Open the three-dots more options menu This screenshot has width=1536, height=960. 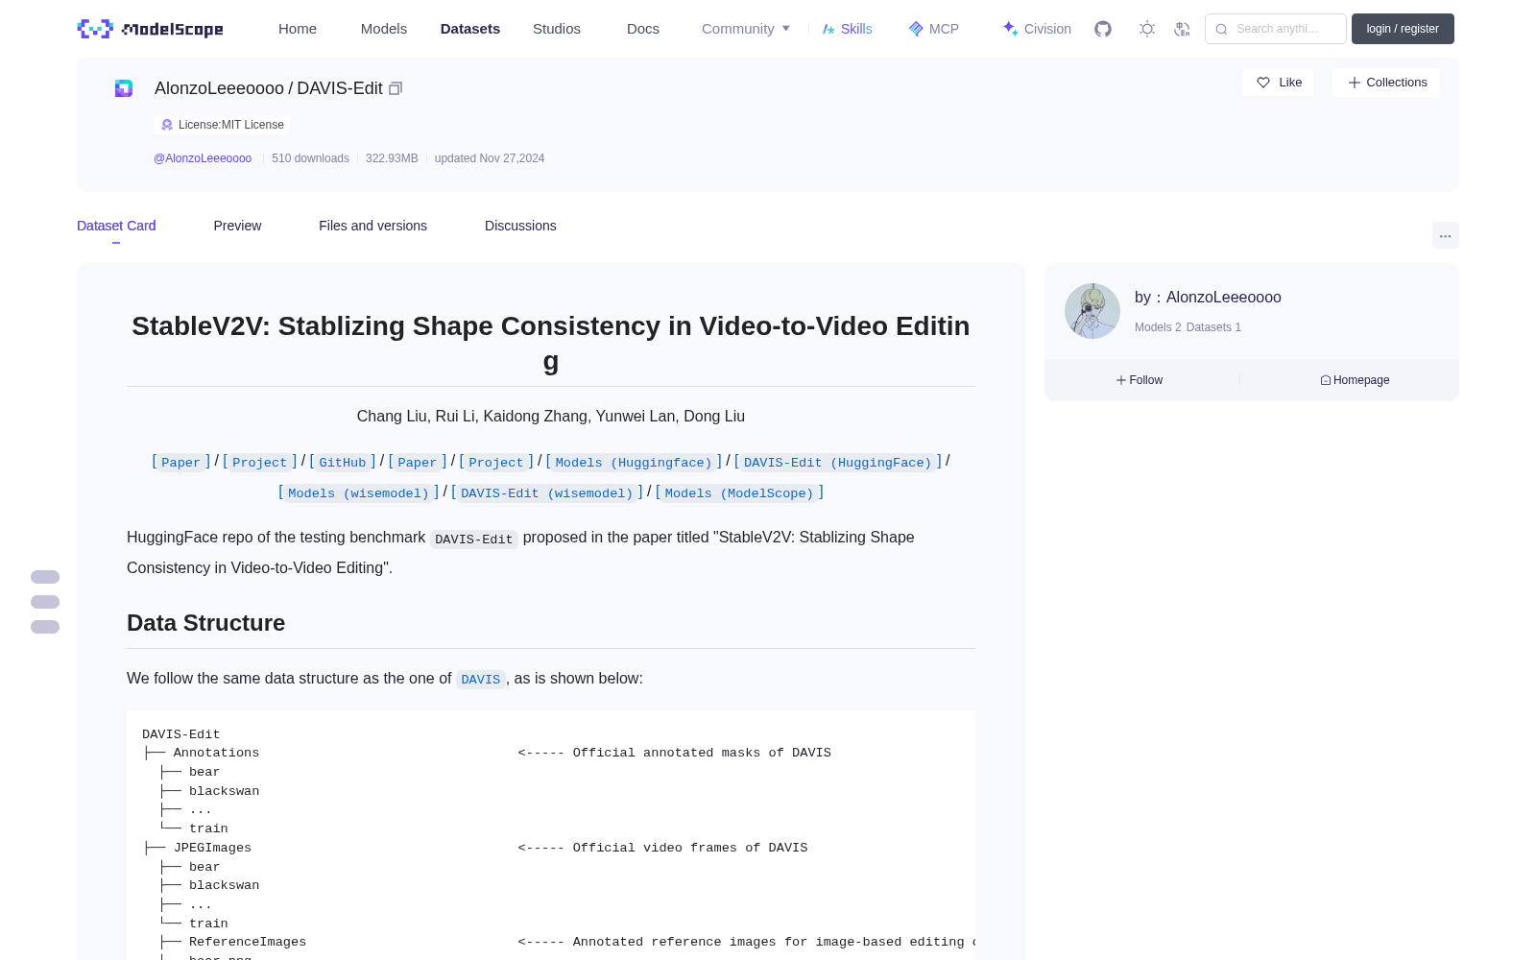click(x=1446, y=235)
